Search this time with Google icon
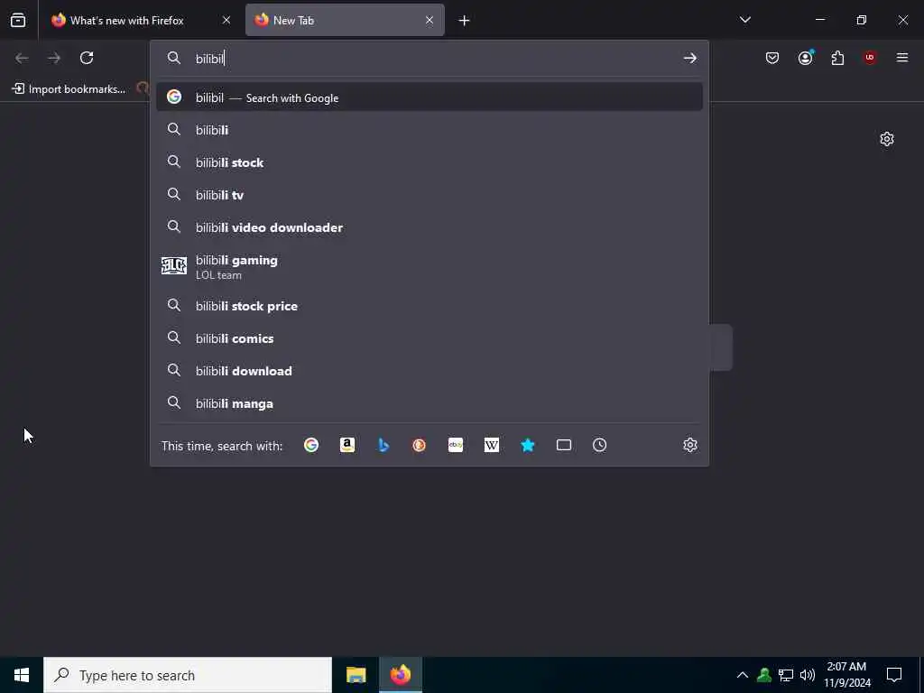This screenshot has height=693, width=924. click(311, 445)
